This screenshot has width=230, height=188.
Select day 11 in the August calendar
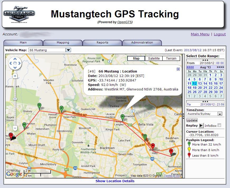click(x=189, y=84)
